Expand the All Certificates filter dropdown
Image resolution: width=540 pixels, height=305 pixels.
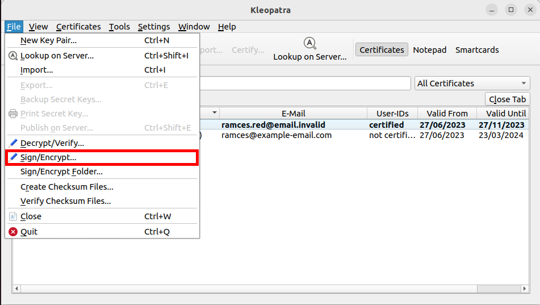(472, 83)
